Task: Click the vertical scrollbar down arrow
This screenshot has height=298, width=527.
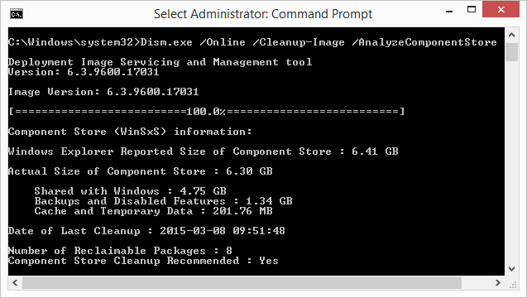Action: [x=511, y=269]
